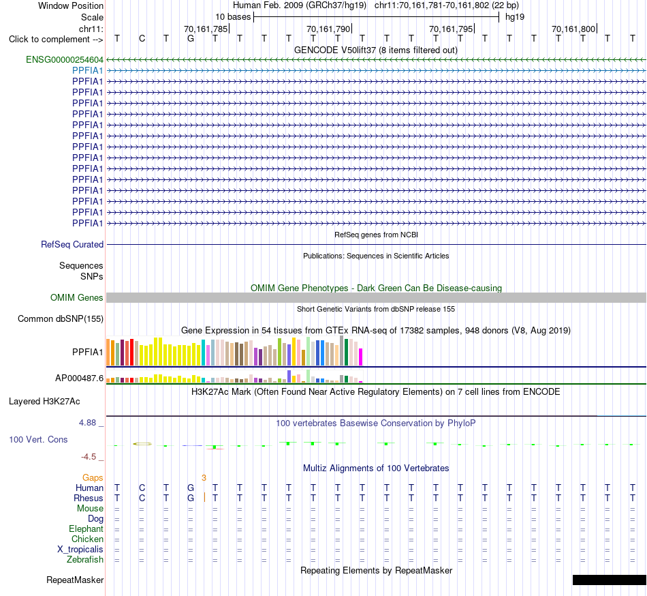Click the 'Window Position' label
The image size is (647, 596).
(71, 5)
